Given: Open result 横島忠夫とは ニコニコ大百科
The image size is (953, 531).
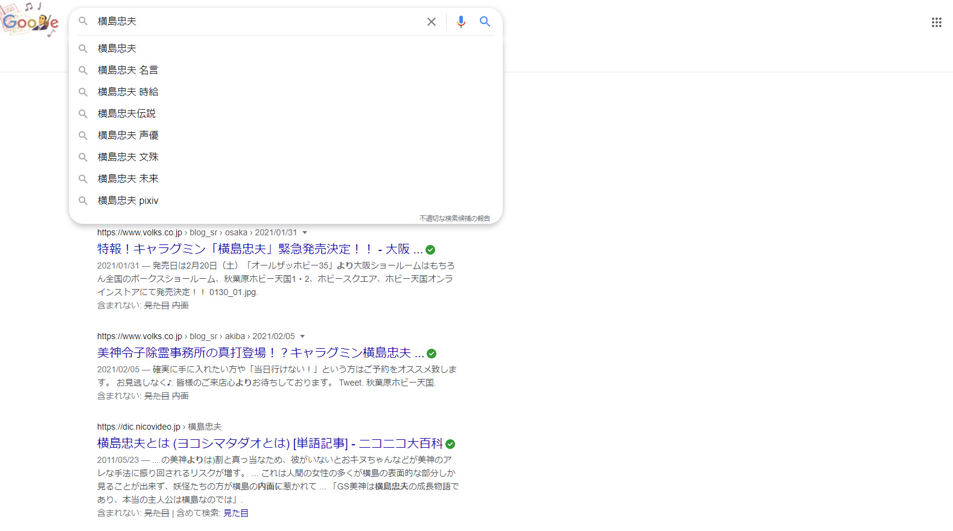Looking at the screenshot, I should tap(270, 444).
